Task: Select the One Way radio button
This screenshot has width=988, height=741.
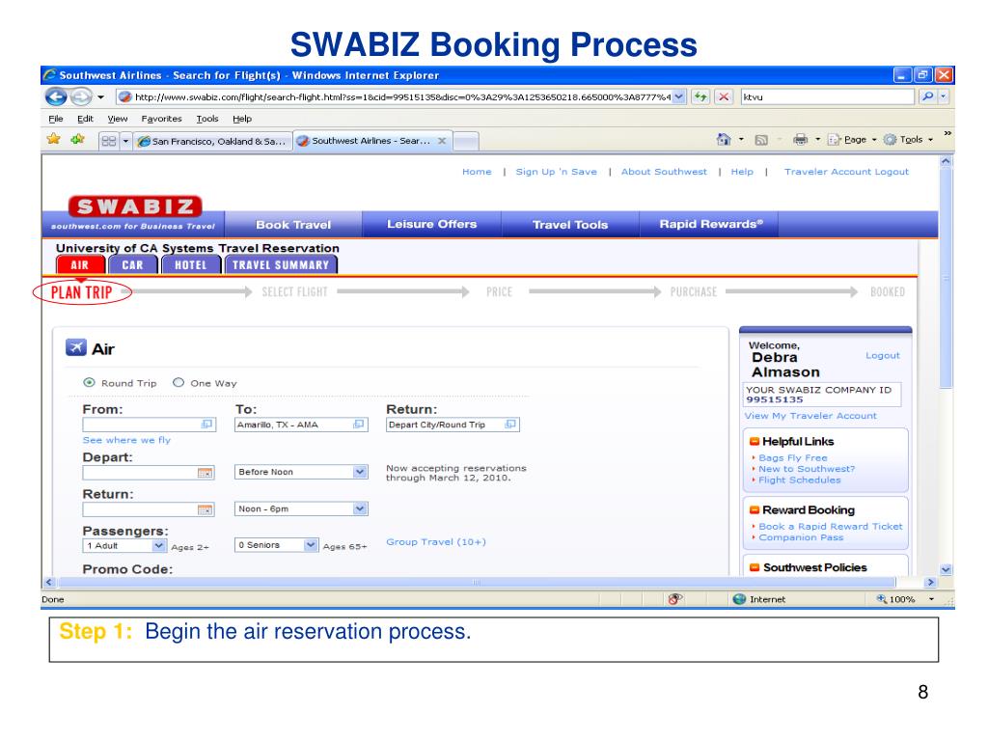Action: (178, 382)
